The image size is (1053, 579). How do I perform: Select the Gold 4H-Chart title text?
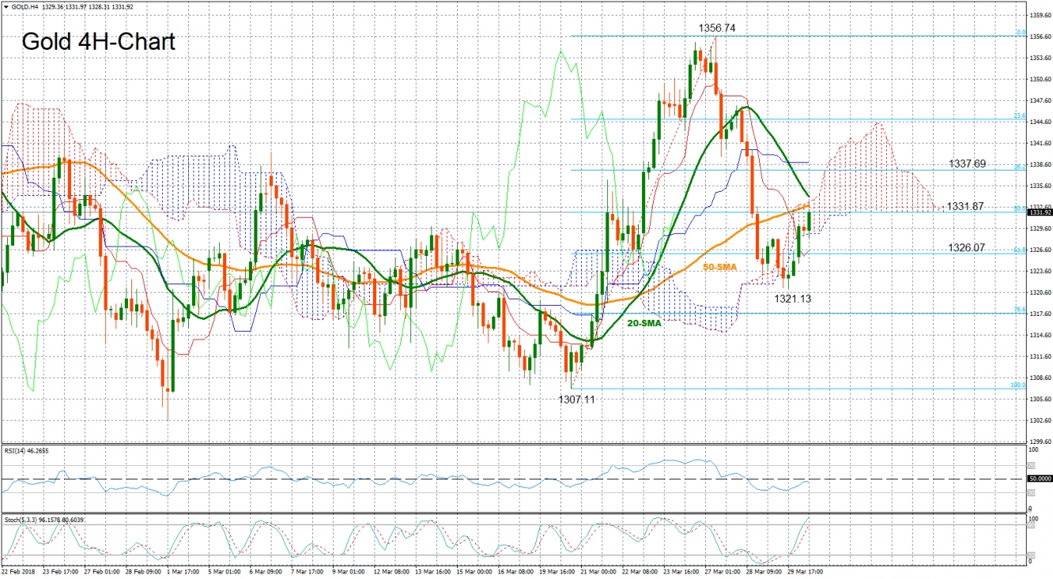click(98, 42)
